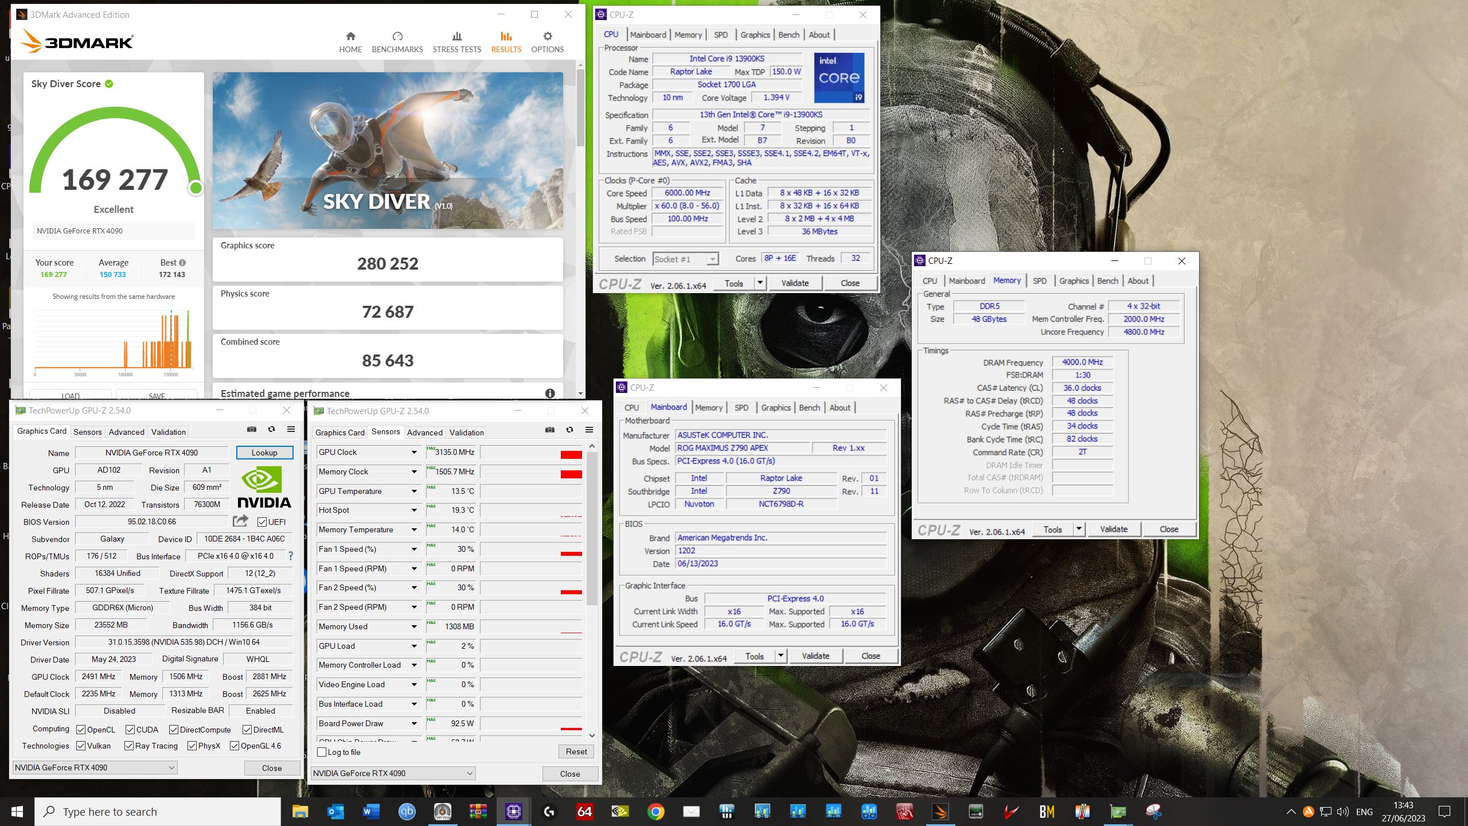Click Close button in GPU-Z Graphics Card window
1468x826 pixels.
pos(272,768)
